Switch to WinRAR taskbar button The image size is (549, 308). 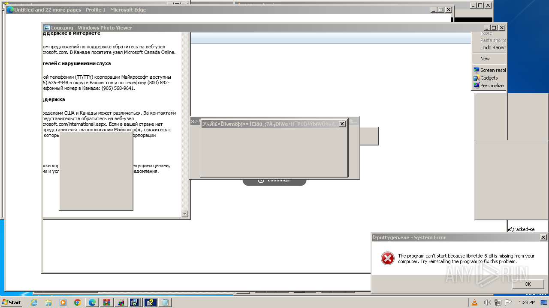(106, 302)
